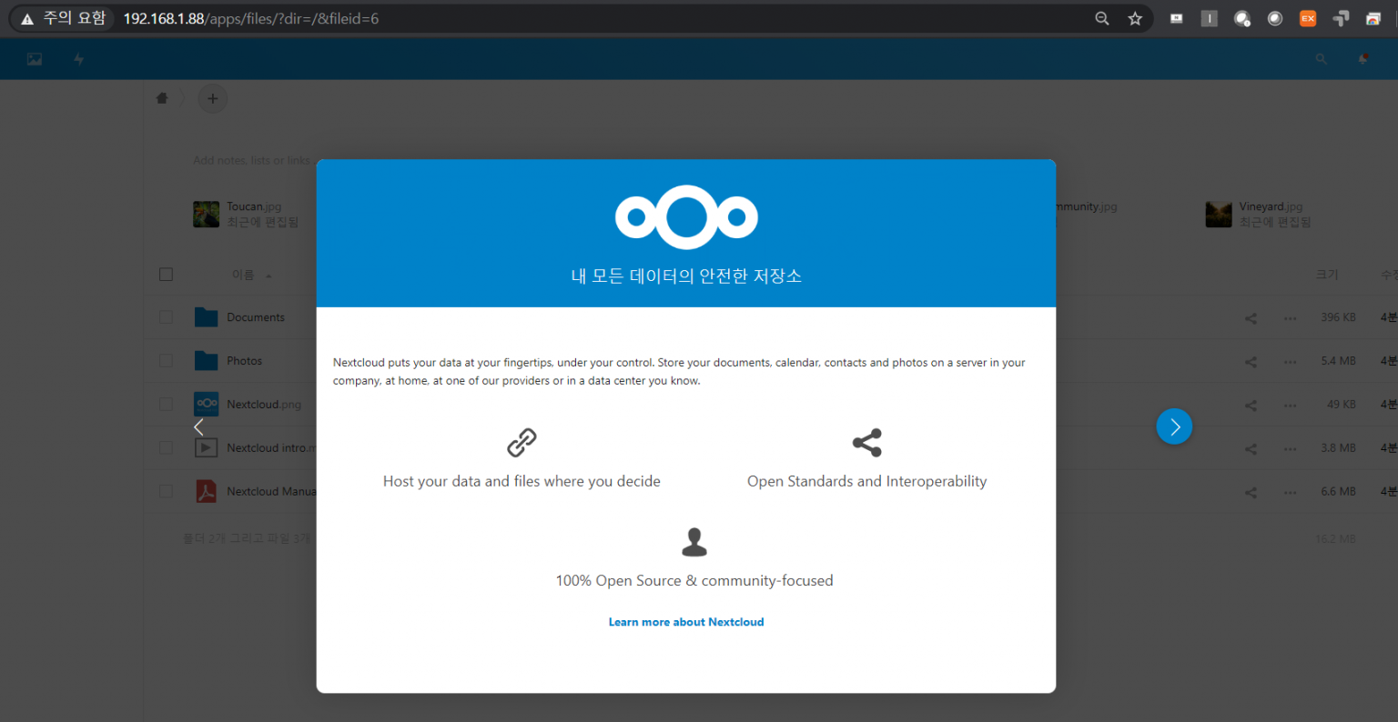This screenshot has height=722, width=1398.
Task: Open the Activity lightning bolt app
Action: coord(79,59)
